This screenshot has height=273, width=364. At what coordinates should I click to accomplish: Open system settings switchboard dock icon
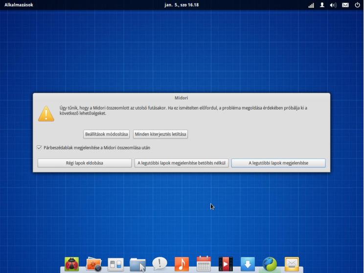coord(115,265)
